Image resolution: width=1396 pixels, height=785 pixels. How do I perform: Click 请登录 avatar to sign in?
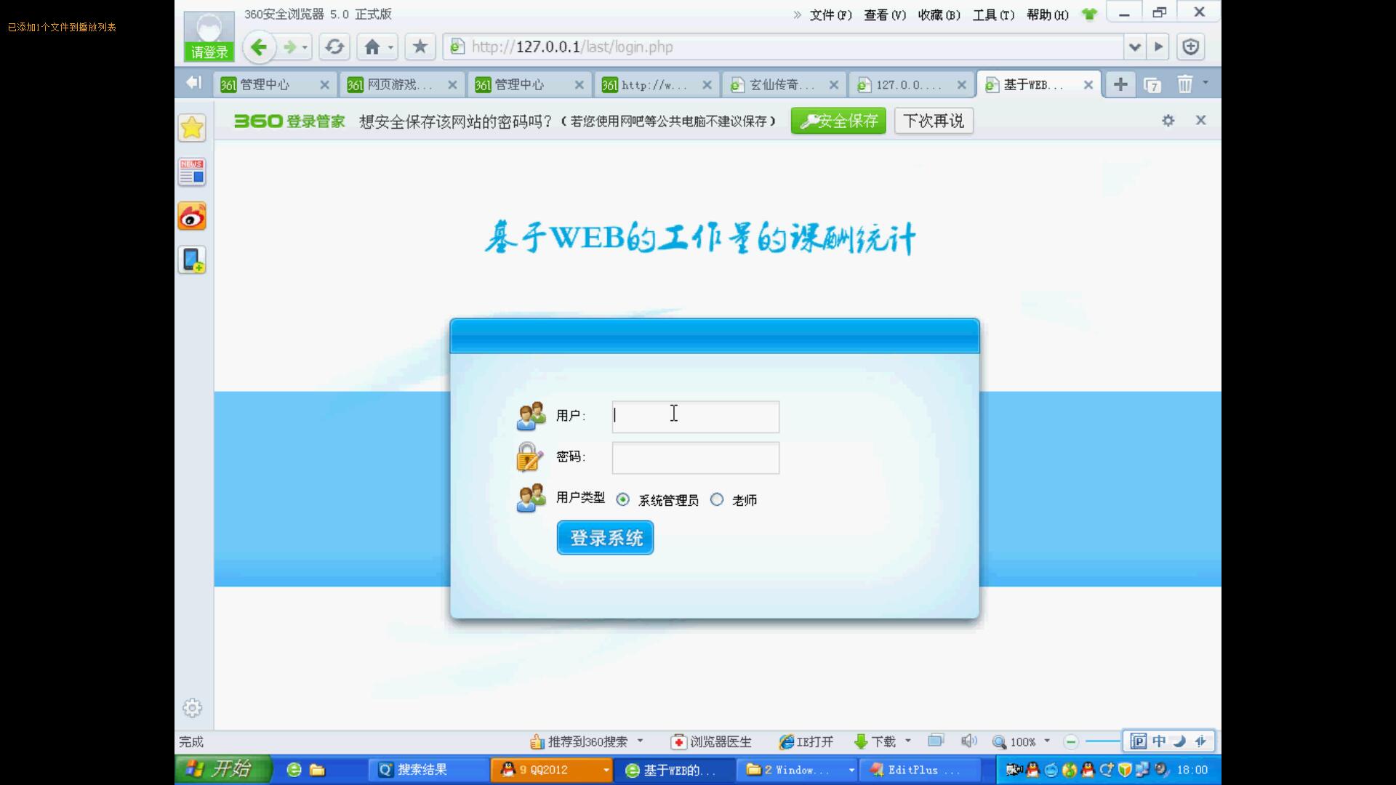tap(209, 36)
